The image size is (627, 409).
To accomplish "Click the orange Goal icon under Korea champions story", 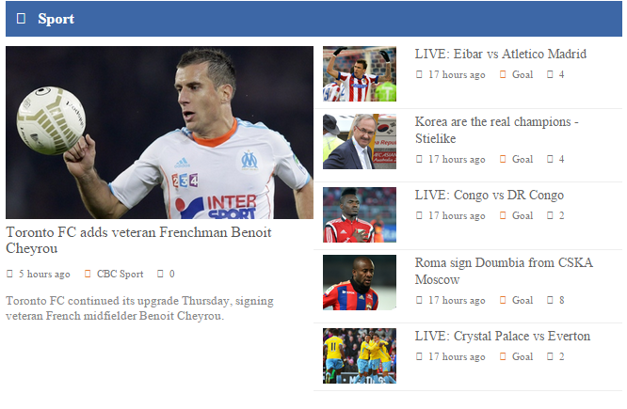I will (x=503, y=159).
